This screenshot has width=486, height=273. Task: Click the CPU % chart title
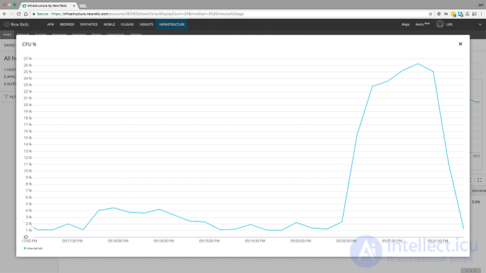(x=29, y=44)
